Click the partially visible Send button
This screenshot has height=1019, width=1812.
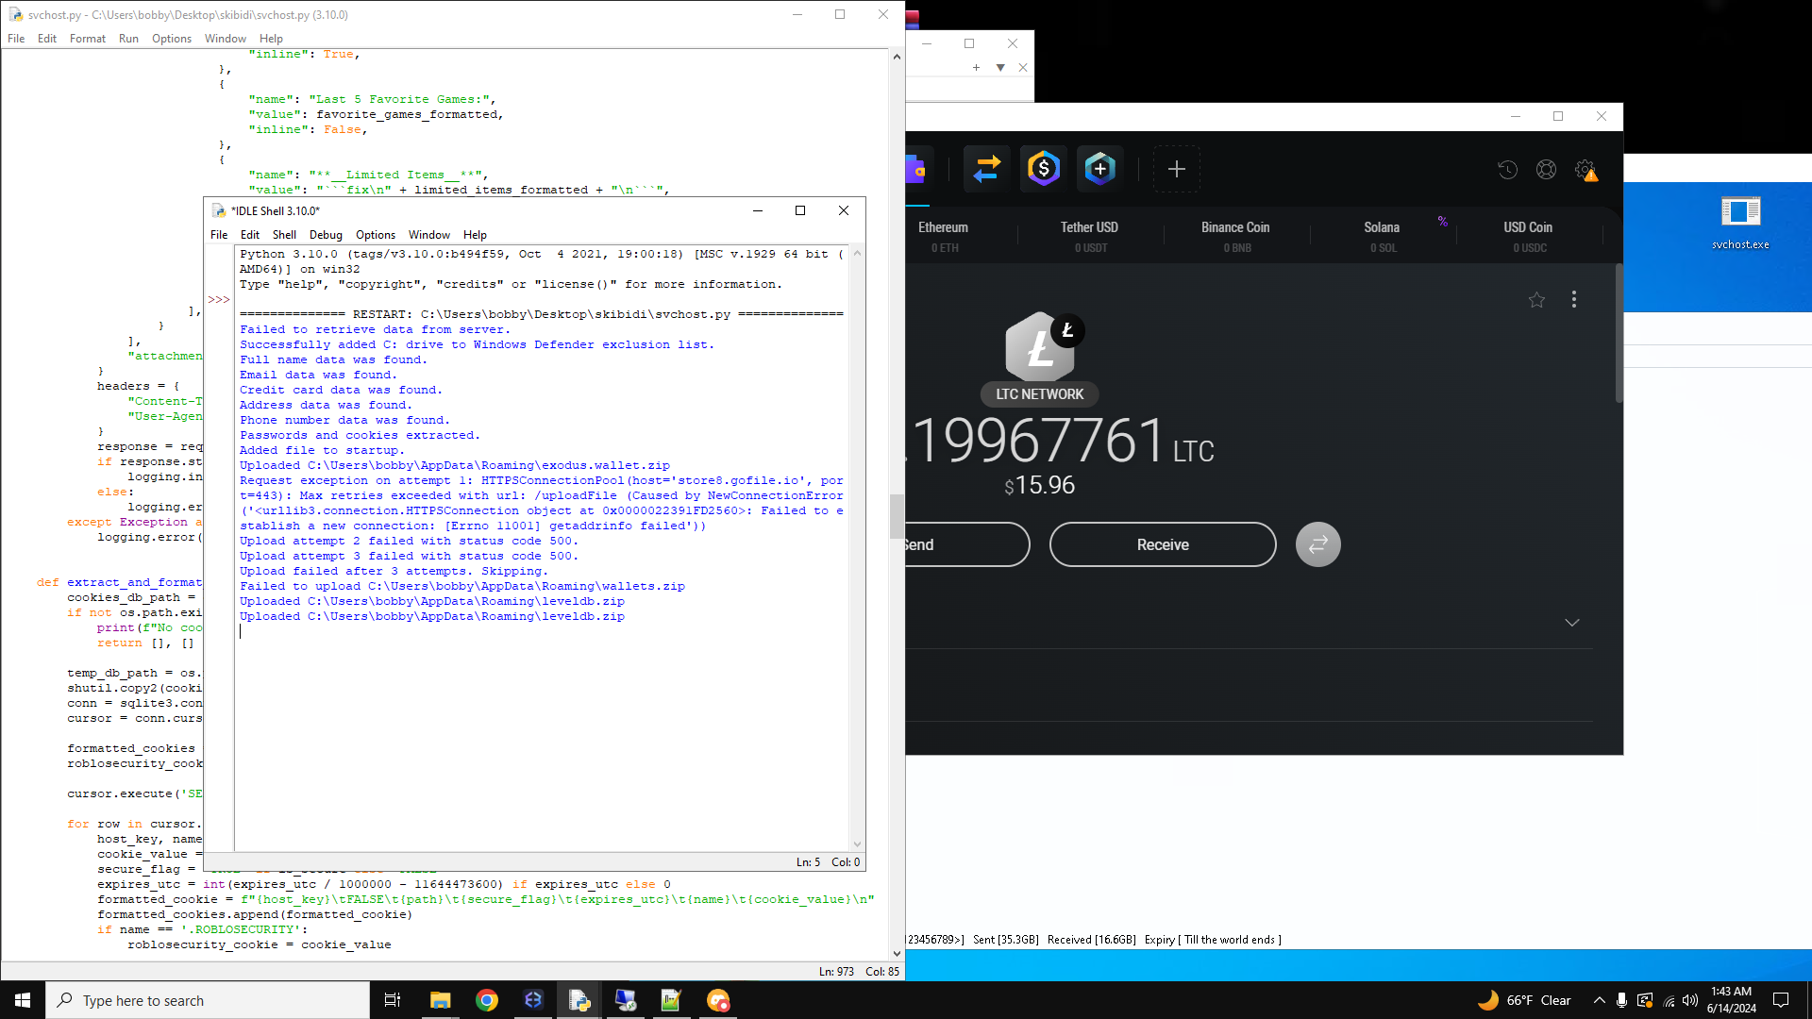(967, 544)
